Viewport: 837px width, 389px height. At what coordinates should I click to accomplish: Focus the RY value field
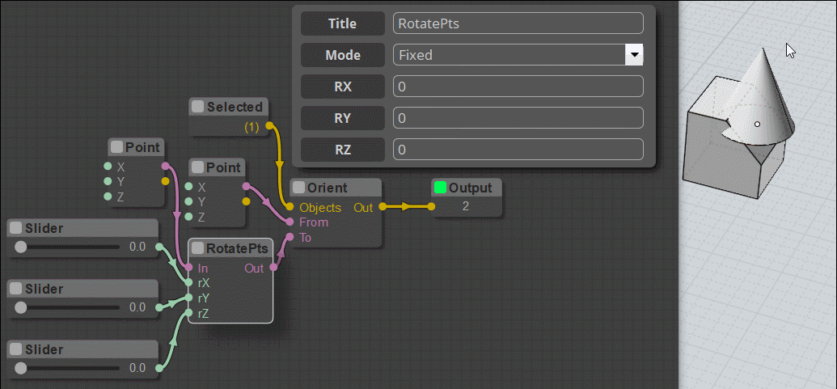(x=518, y=118)
